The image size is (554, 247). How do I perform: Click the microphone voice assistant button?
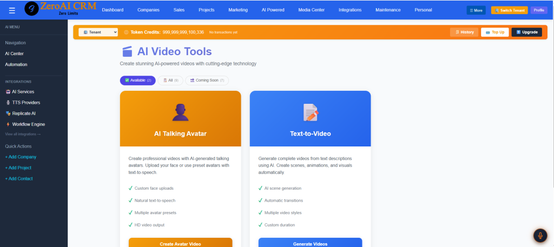click(x=539, y=236)
